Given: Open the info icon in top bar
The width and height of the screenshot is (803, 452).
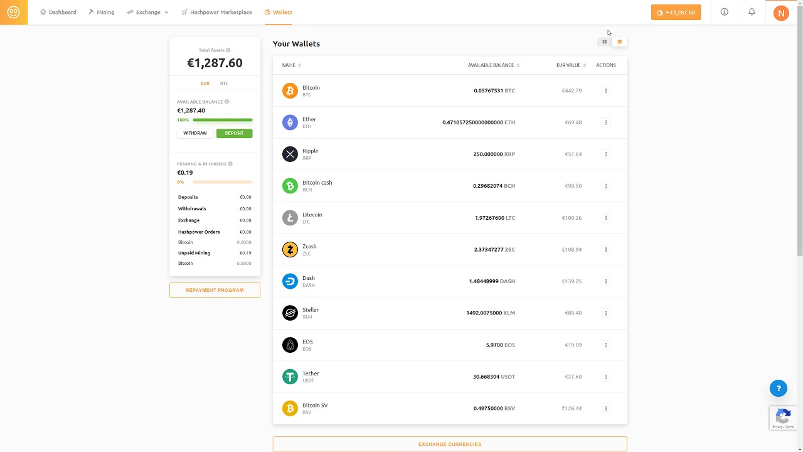Looking at the screenshot, I should 724,12.
